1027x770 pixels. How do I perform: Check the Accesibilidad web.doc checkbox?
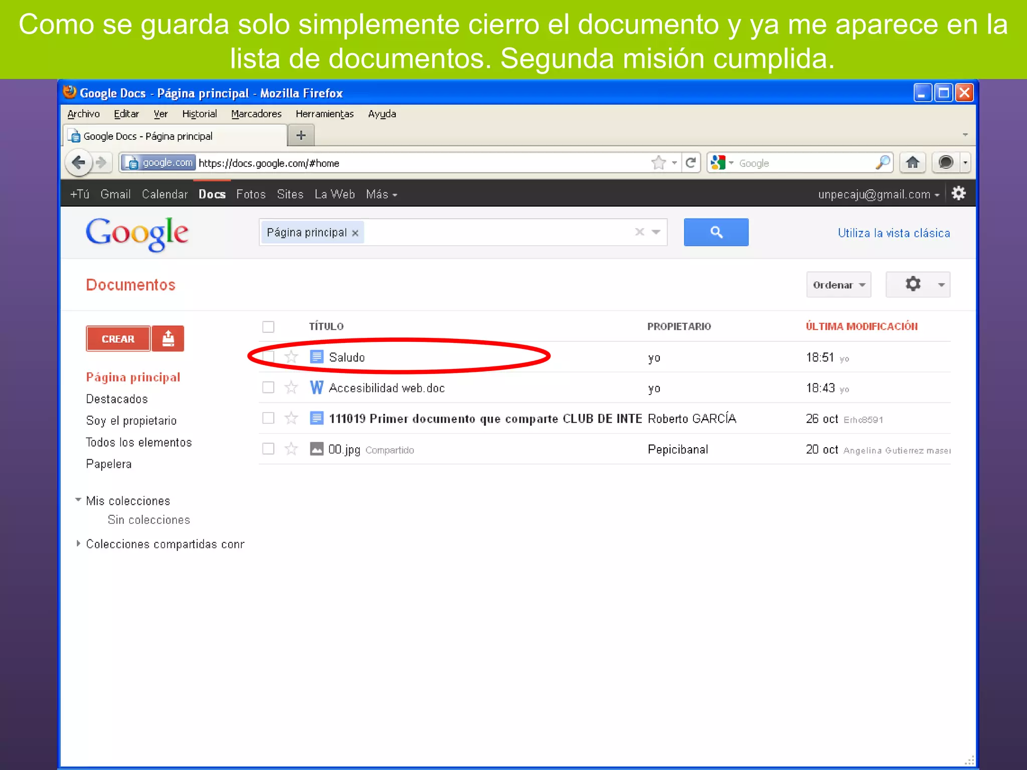(x=268, y=388)
